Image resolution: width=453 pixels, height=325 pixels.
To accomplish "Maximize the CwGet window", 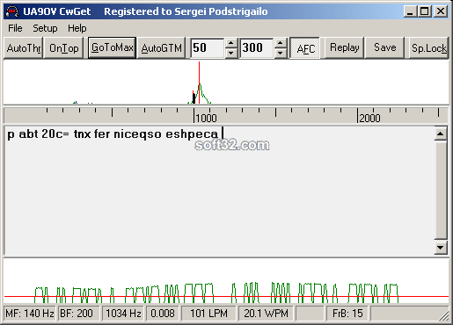I will tap(424, 11).
